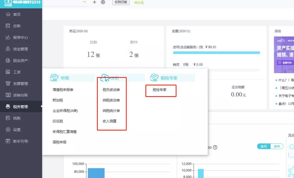294x178 pixels.
Task: Click the 切到旧版 button
Action: click(121, 2)
